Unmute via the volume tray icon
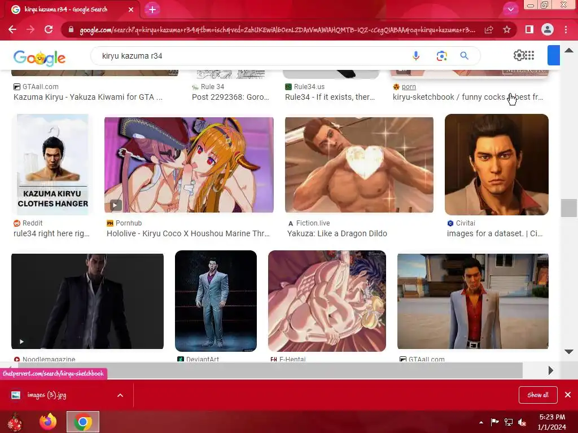The width and height of the screenshot is (578, 433). point(522,422)
